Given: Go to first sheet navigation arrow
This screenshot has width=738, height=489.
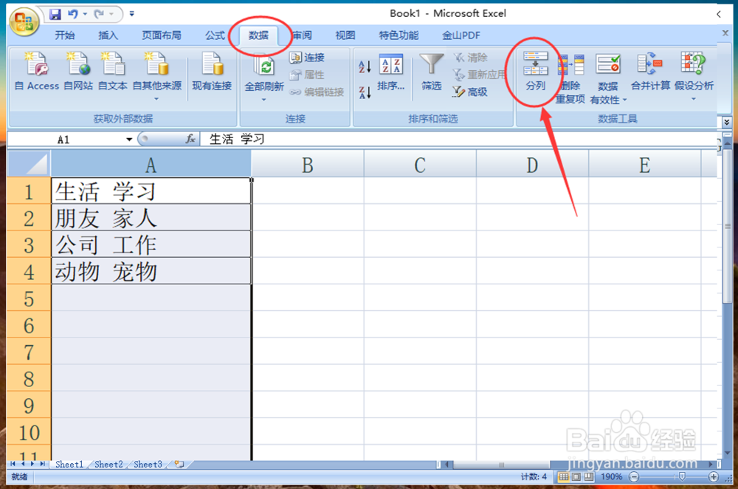Looking at the screenshot, I should click(13, 465).
